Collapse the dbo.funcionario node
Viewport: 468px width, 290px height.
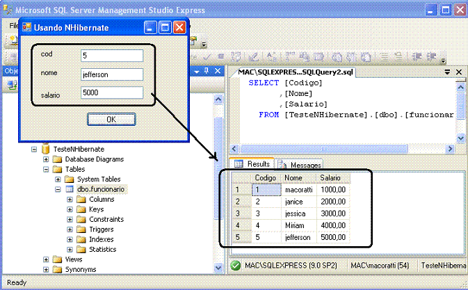coord(58,189)
